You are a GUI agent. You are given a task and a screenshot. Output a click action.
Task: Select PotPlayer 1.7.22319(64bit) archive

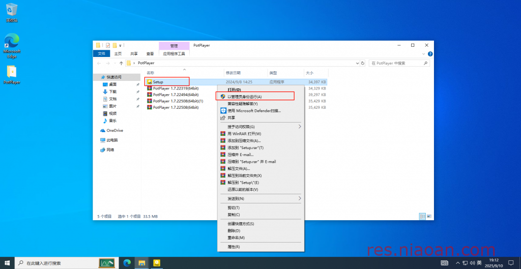pos(176,88)
